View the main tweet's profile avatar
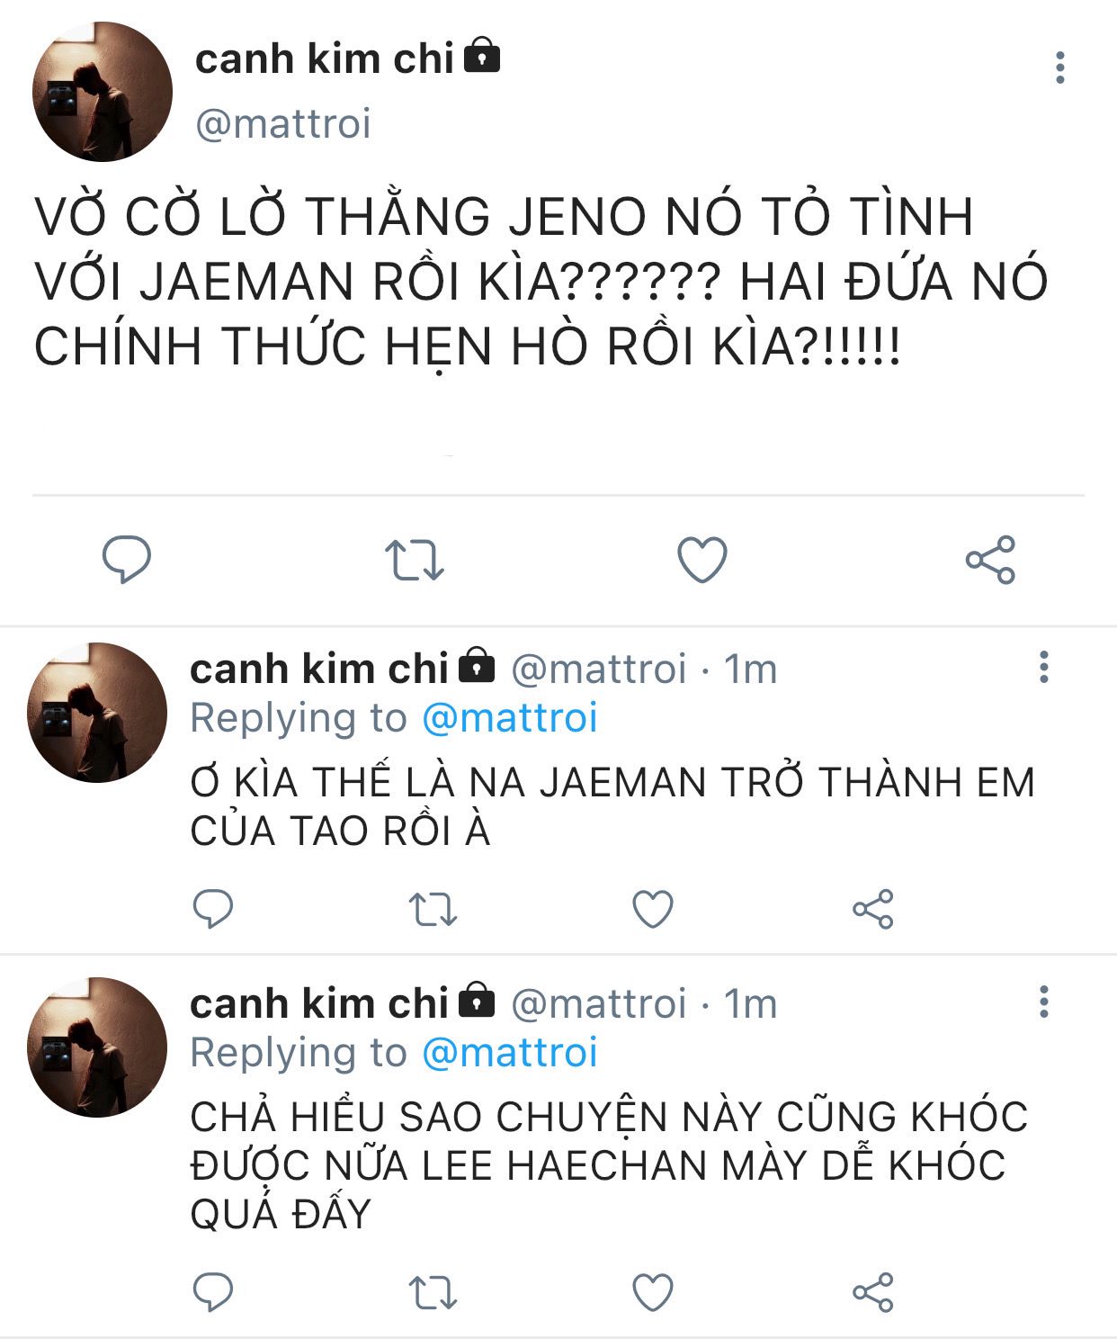The width and height of the screenshot is (1117, 1339). click(x=103, y=92)
